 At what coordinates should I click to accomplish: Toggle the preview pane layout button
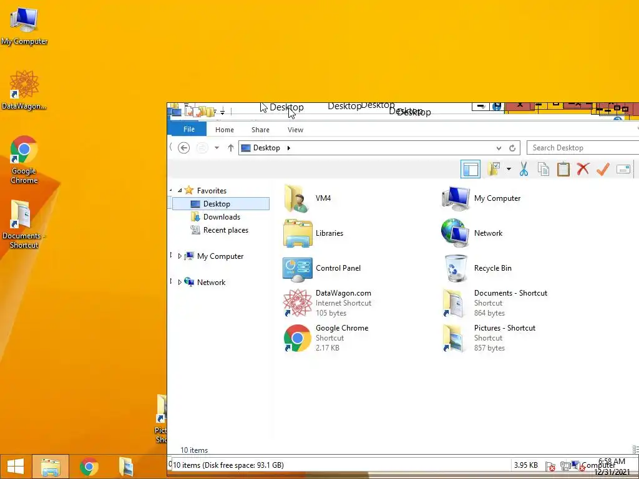[471, 168]
